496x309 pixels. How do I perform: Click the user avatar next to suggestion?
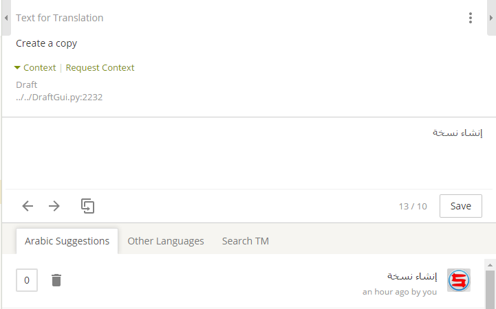click(x=458, y=280)
